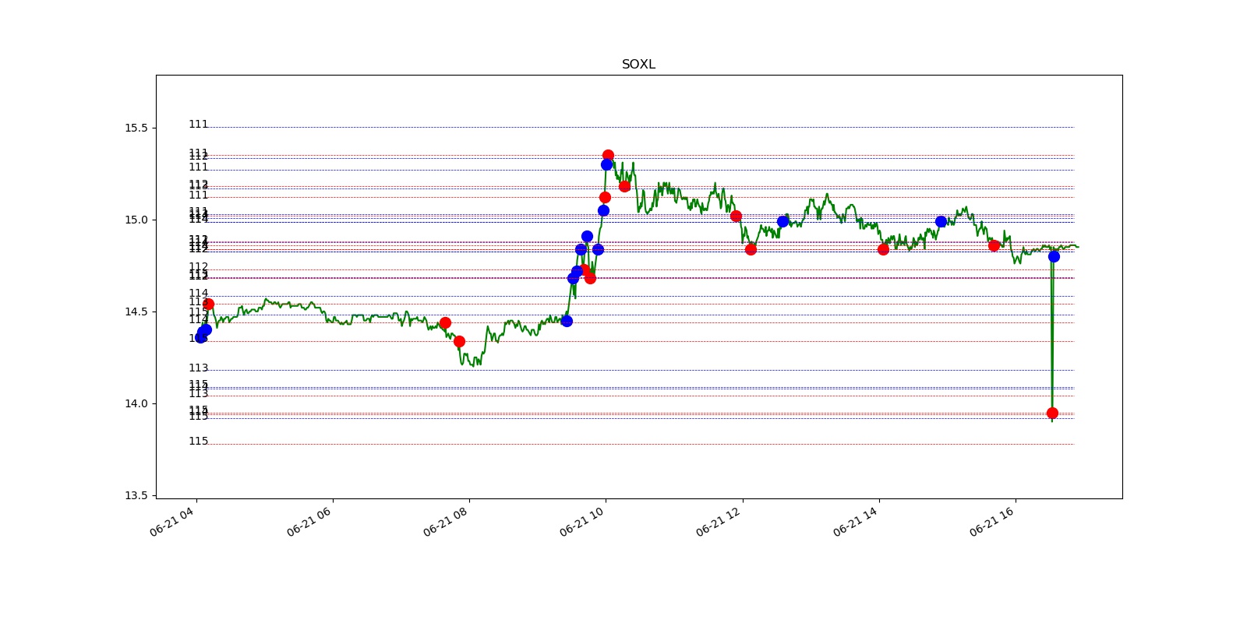The image size is (1247, 623).
Task: Click the 13.5 y-axis tick label
Action: click(x=136, y=495)
